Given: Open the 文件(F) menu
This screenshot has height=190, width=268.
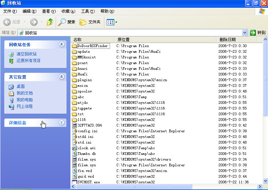Looking at the screenshot, I should [x=10, y=11].
